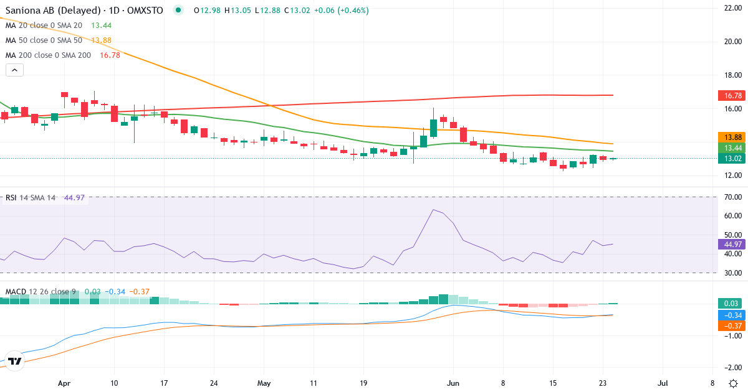Click the TradingView logo icon
This screenshot has width=748, height=392.
16,361
